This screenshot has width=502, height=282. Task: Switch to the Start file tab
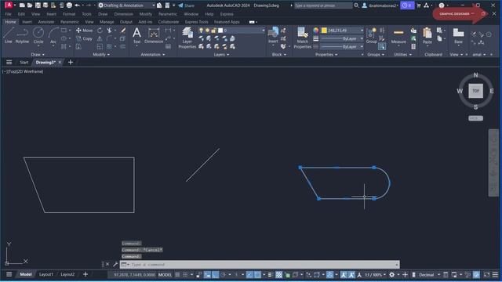click(x=24, y=63)
